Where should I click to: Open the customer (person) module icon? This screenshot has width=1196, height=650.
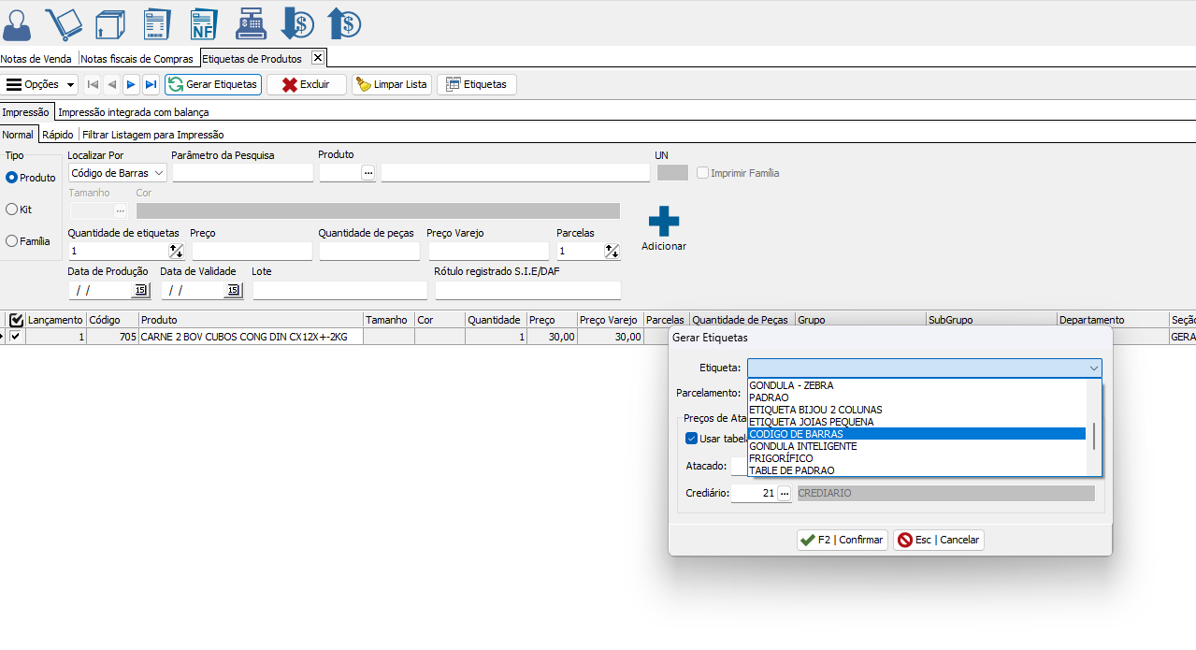pos(18,23)
